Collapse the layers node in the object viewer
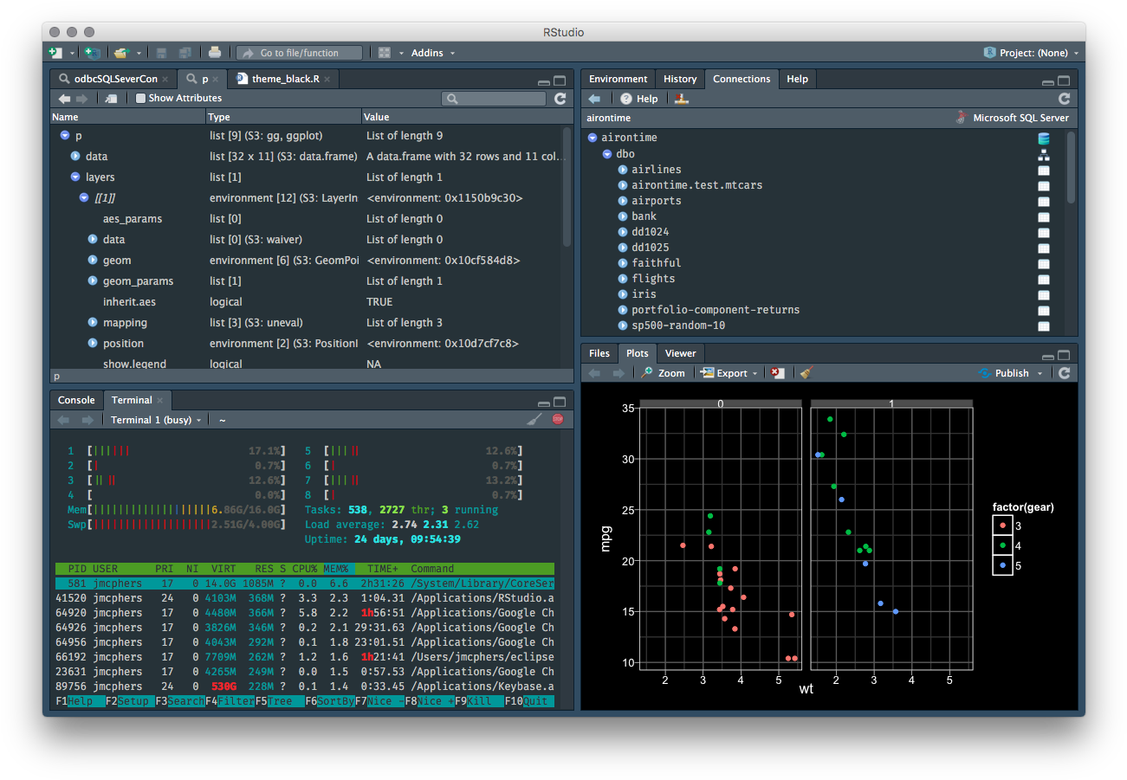Screen dimensions: 1127x780 74,177
